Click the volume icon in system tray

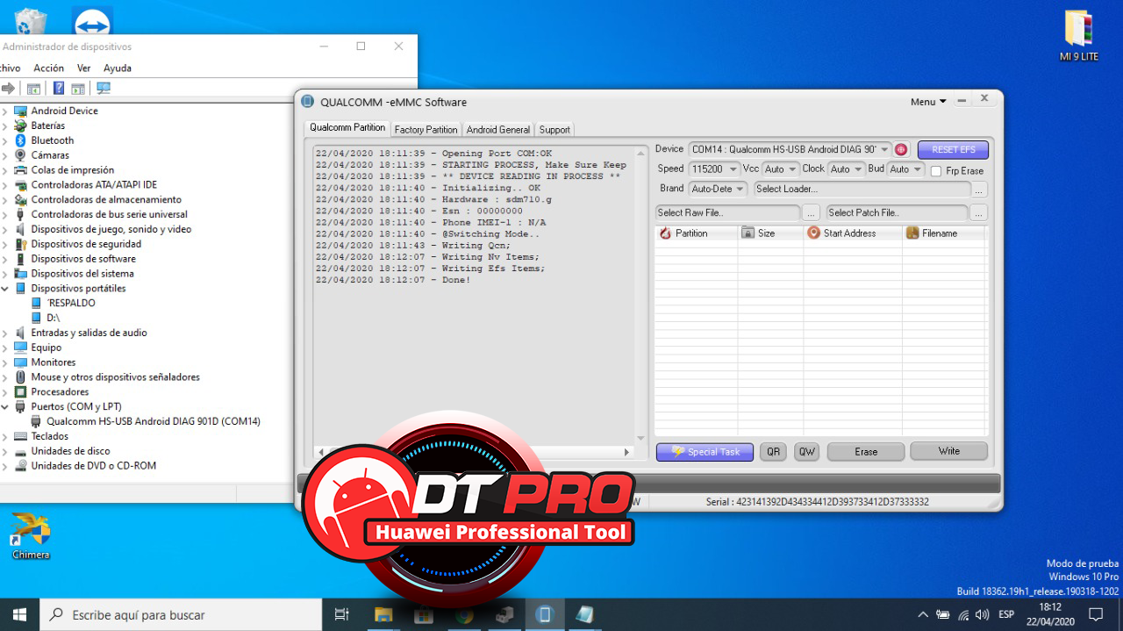pos(983,614)
